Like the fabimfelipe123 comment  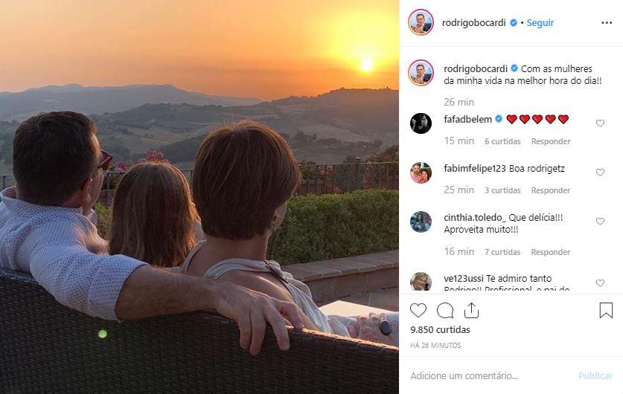[x=600, y=172]
